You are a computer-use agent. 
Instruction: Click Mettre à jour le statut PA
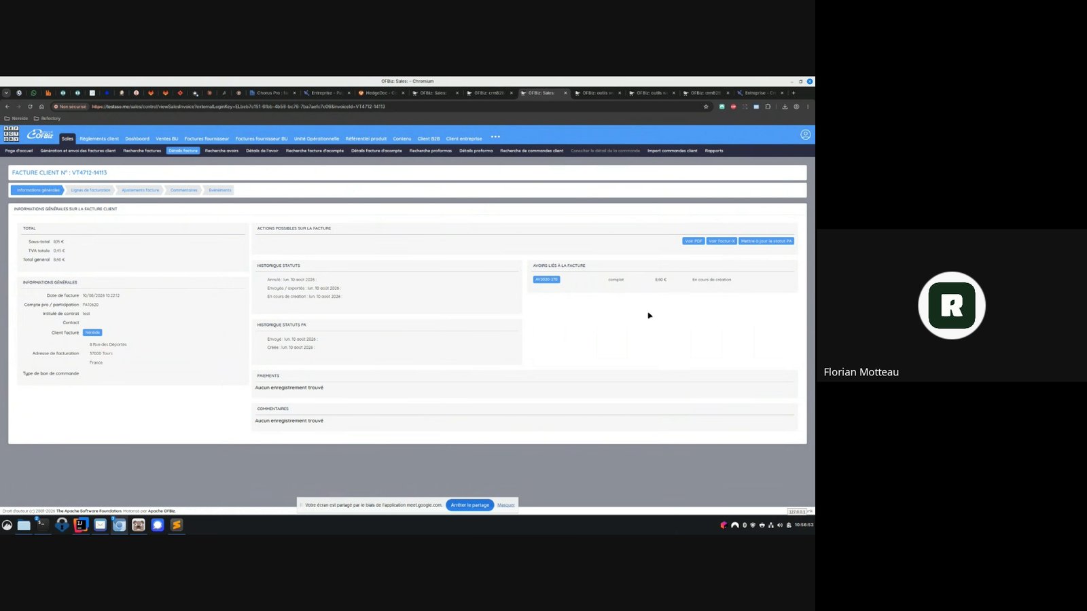[766, 241]
